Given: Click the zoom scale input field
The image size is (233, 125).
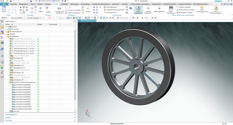Looking at the screenshot, I should pos(49,12).
